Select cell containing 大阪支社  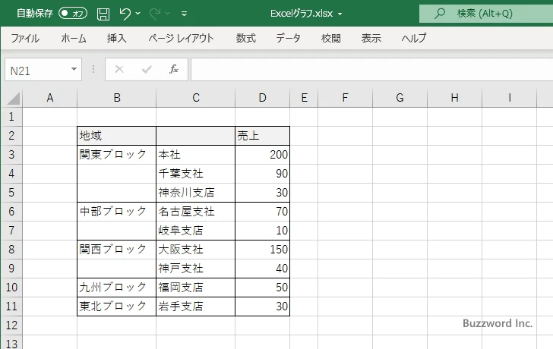coord(195,250)
